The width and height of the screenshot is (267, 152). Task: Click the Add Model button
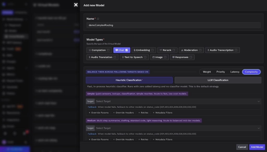tap(257, 147)
